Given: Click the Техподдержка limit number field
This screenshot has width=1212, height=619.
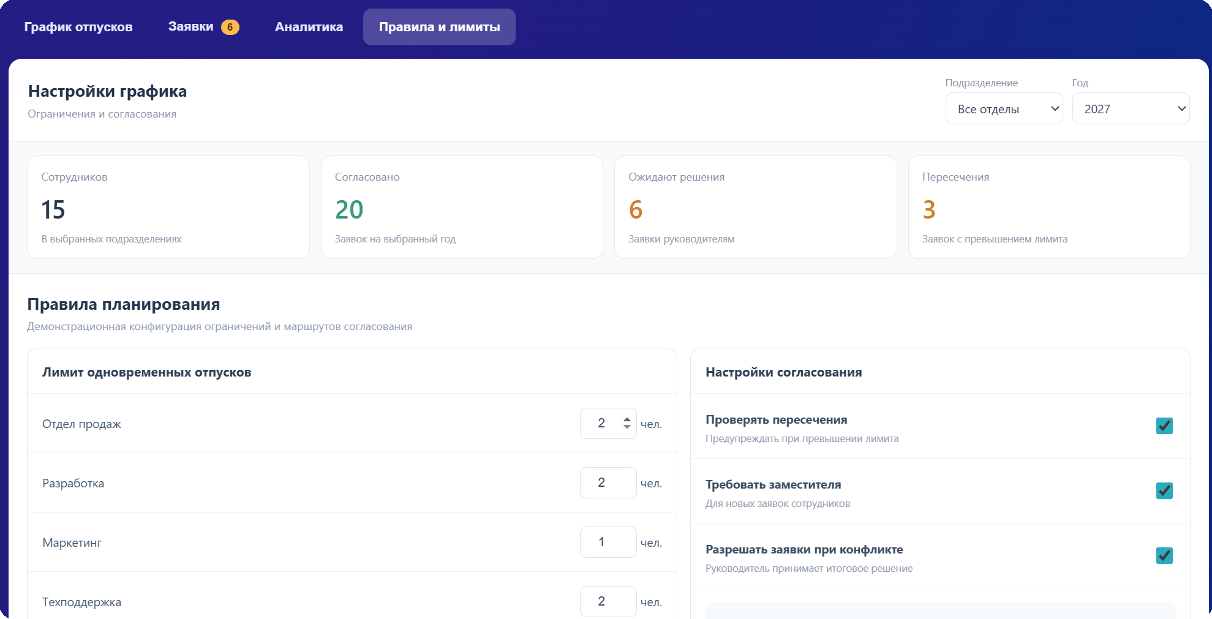Looking at the screenshot, I should coord(608,602).
